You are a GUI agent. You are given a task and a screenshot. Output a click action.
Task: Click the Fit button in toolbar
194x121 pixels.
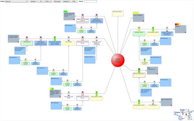[x=41, y=1]
